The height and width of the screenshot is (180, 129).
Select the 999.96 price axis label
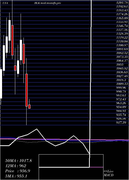(x=121, y=88)
